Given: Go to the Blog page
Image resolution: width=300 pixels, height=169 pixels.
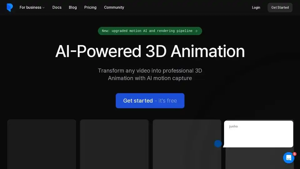Looking at the screenshot, I should [x=73, y=8].
